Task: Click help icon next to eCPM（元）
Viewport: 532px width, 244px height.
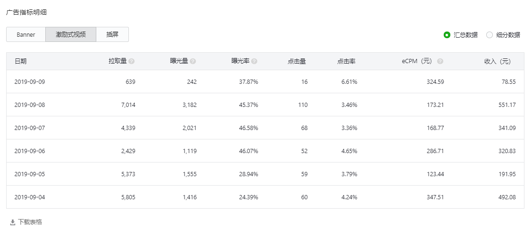Action: pyautogui.click(x=440, y=61)
